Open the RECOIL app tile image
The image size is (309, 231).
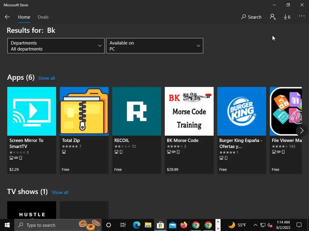pos(137,111)
